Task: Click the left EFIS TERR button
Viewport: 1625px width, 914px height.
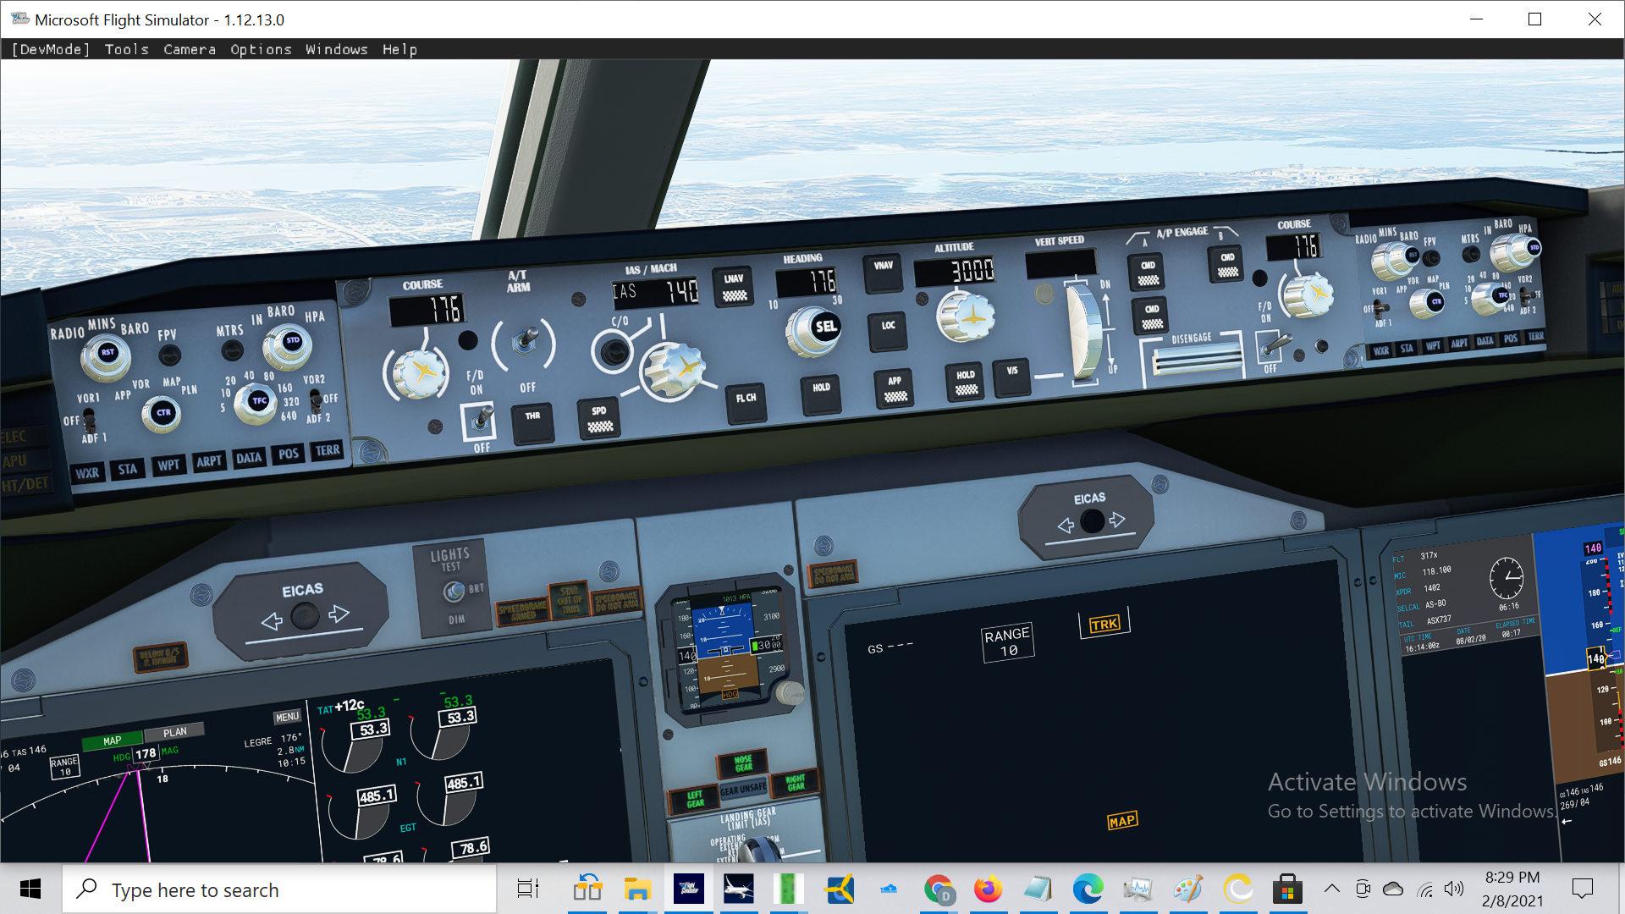Action: [x=328, y=450]
